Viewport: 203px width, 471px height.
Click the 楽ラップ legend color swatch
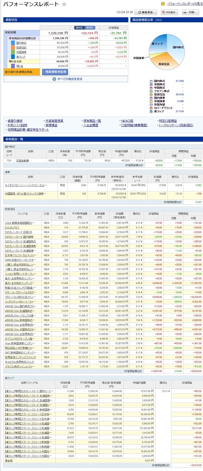coord(152,111)
